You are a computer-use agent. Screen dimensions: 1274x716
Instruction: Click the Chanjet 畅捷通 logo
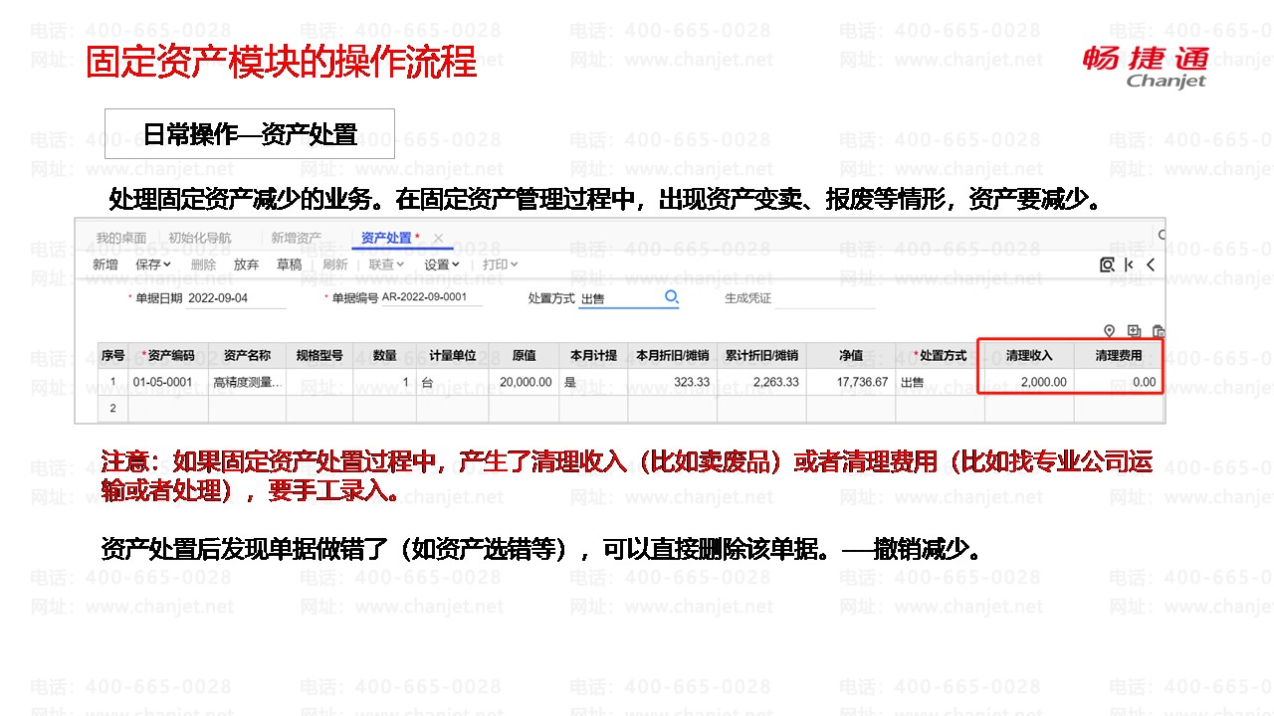[1146, 67]
